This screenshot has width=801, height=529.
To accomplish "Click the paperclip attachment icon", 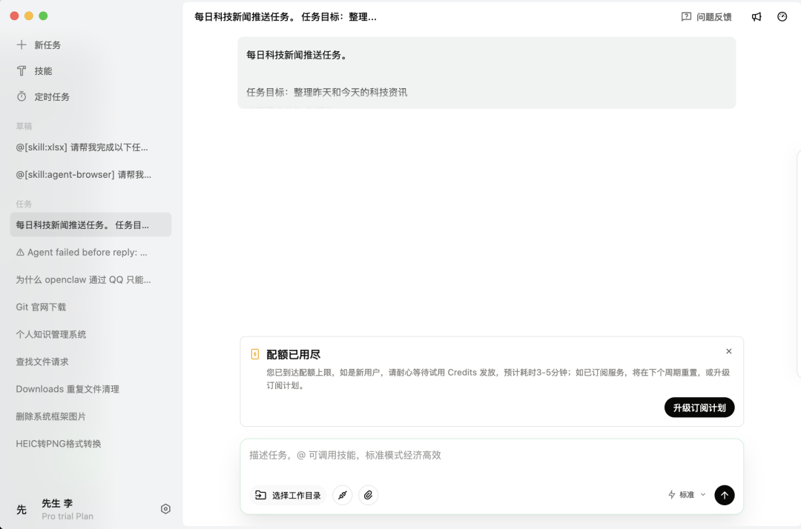I will pyautogui.click(x=369, y=495).
